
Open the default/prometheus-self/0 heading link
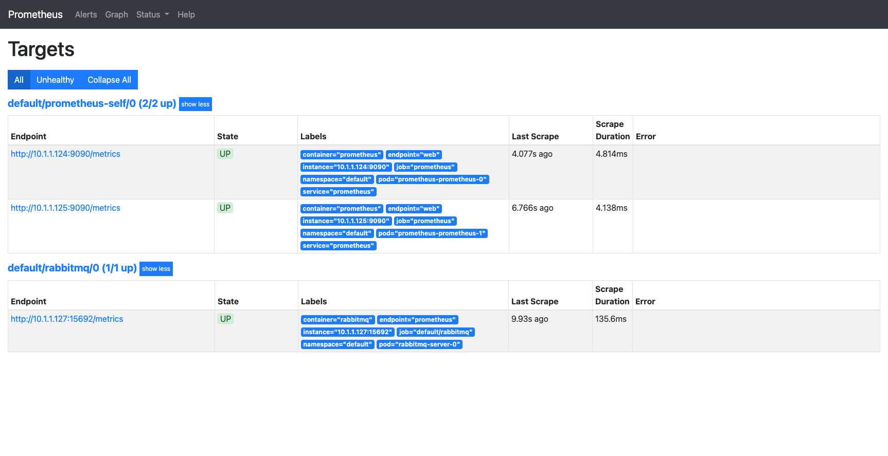92,103
